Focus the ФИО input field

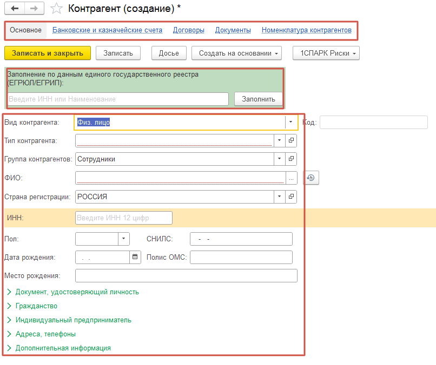[x=181, y=178]
